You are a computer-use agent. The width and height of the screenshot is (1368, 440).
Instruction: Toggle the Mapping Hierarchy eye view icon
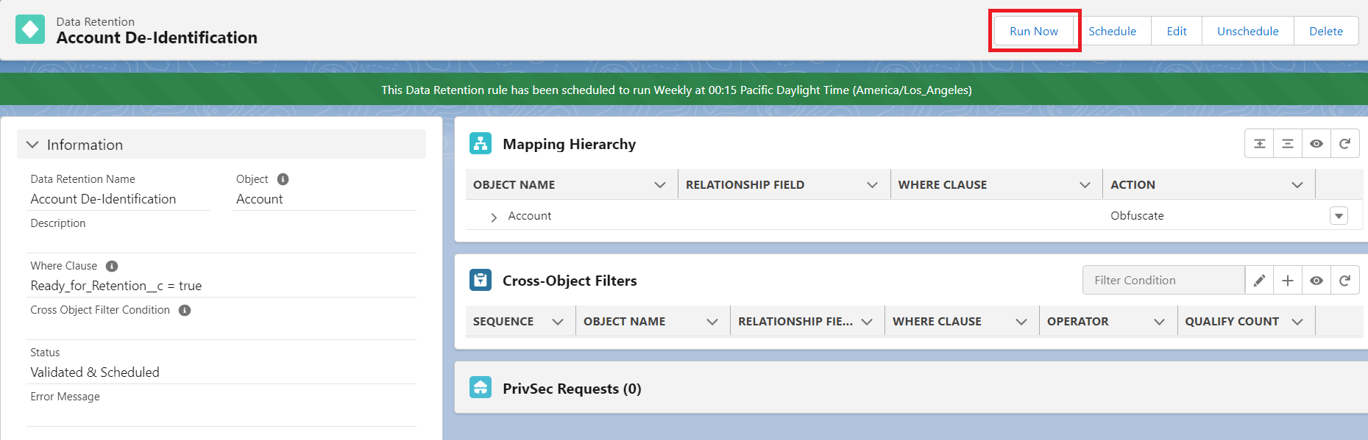[1316, 144]
